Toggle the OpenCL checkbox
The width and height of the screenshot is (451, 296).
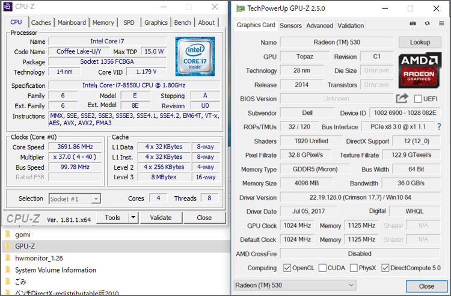click(x=287, y=268)
